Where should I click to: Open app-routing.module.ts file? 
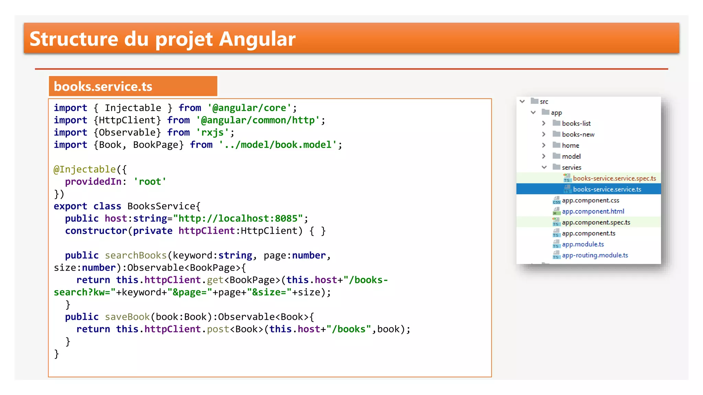(595, 255)
